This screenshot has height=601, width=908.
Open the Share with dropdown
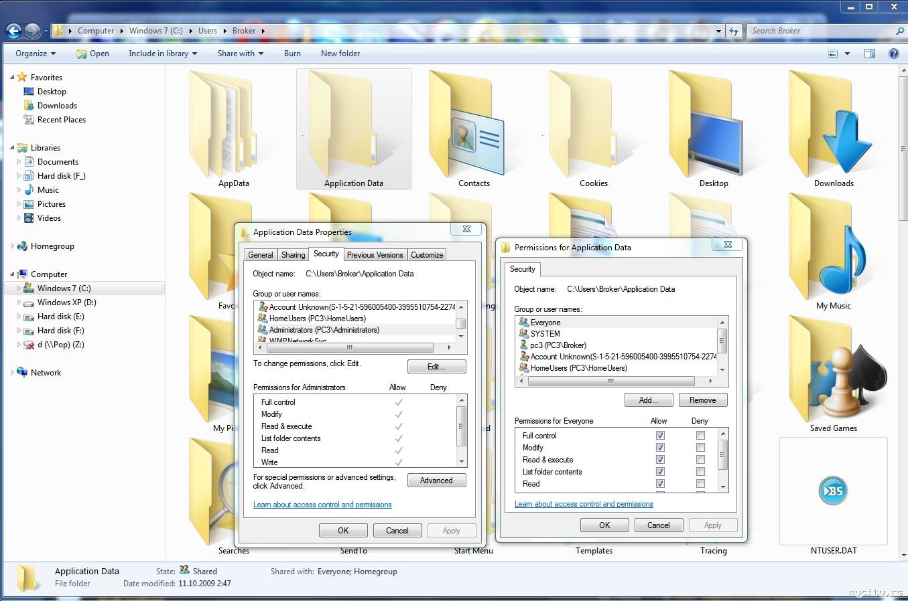pyautogui.click(x=241, y=54)
